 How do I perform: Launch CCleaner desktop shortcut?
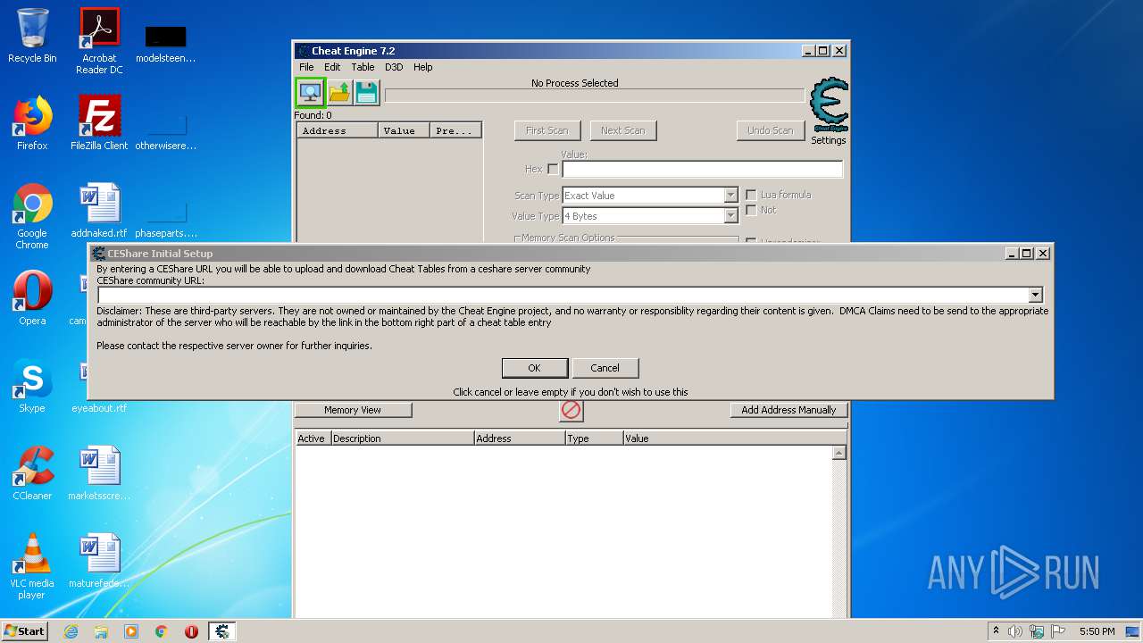point(32,473)
